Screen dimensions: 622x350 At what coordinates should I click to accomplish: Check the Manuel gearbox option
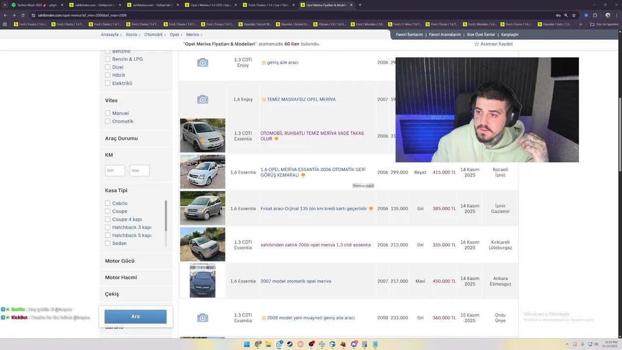pos(108,113)
